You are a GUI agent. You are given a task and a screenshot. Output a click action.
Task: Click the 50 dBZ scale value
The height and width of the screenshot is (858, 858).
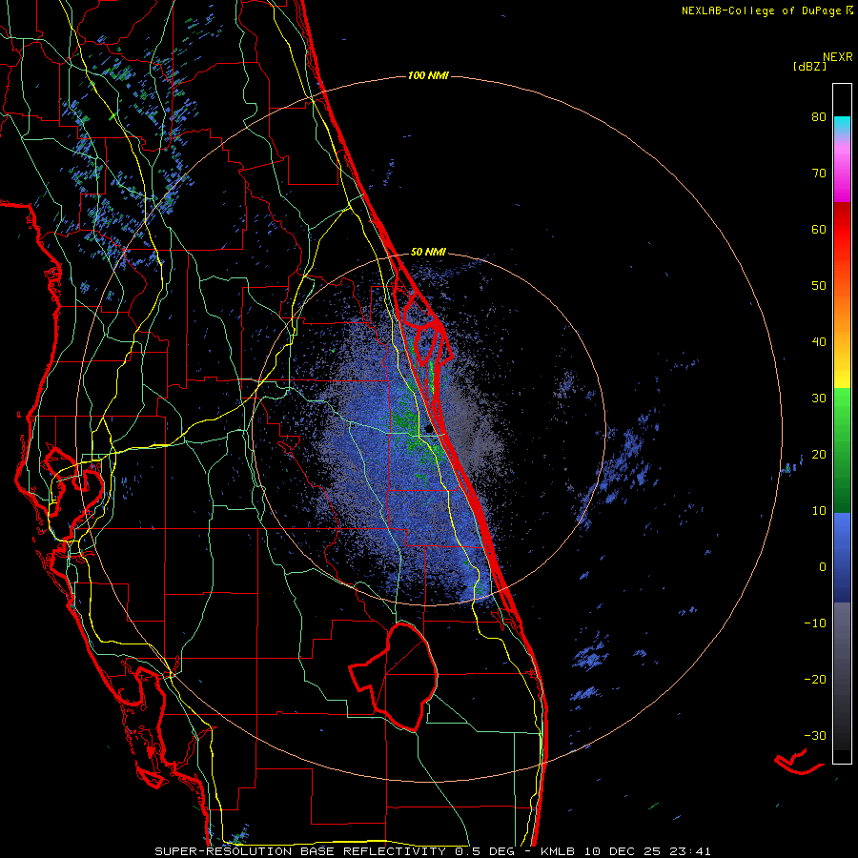coord(819,286)
